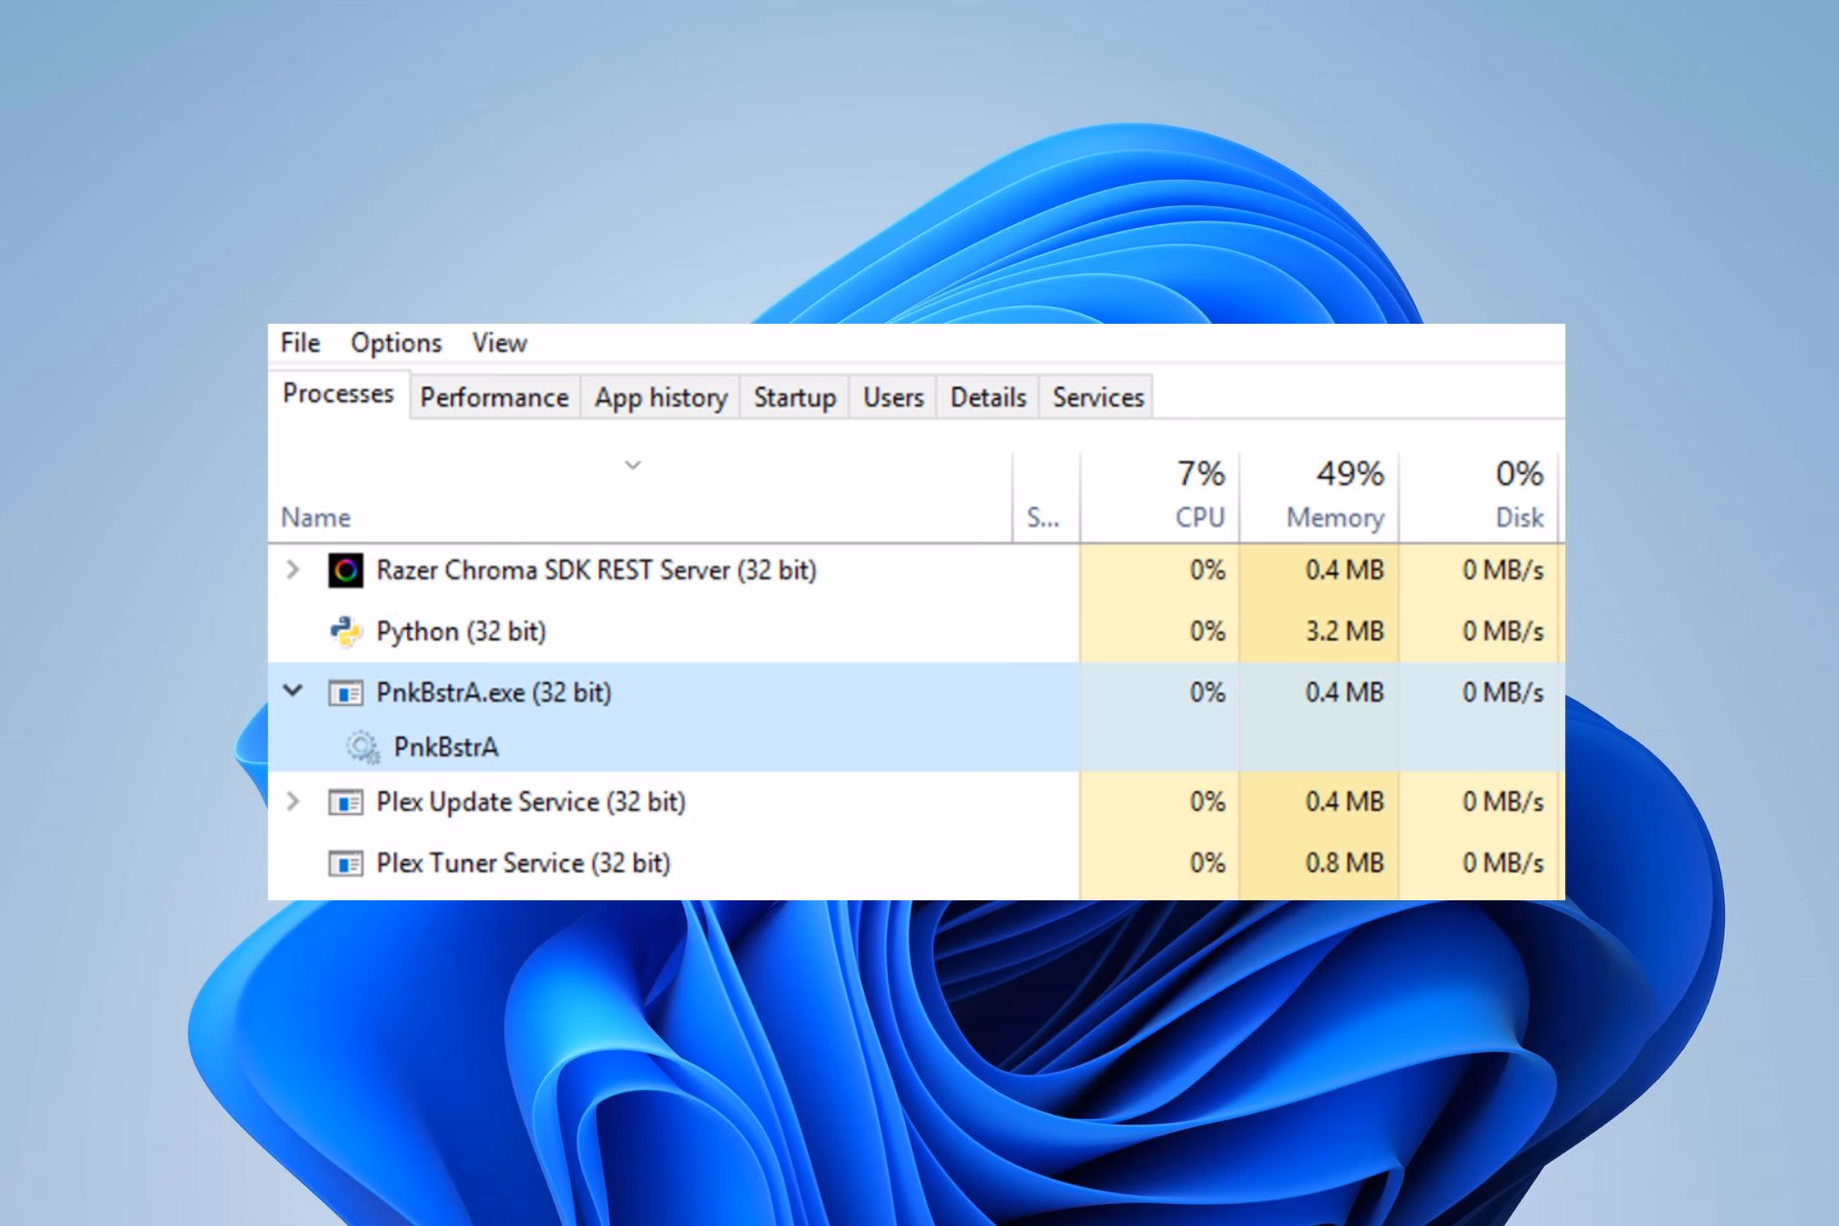
Task: Click the 0.4 MB memory cell for Plex Update Service
Action: click(1319, 802)
